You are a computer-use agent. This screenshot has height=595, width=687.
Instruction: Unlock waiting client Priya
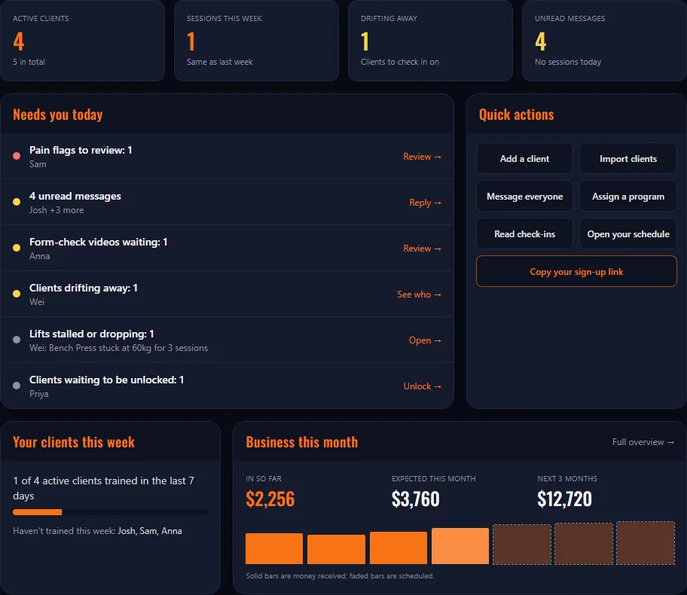[422, 386]
